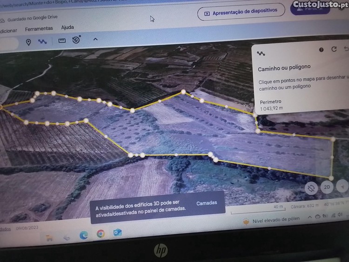The width and height of the screenshot is (349, 262).
Task: Open help icon in polygon panel
Action: (x=321, y=50)
